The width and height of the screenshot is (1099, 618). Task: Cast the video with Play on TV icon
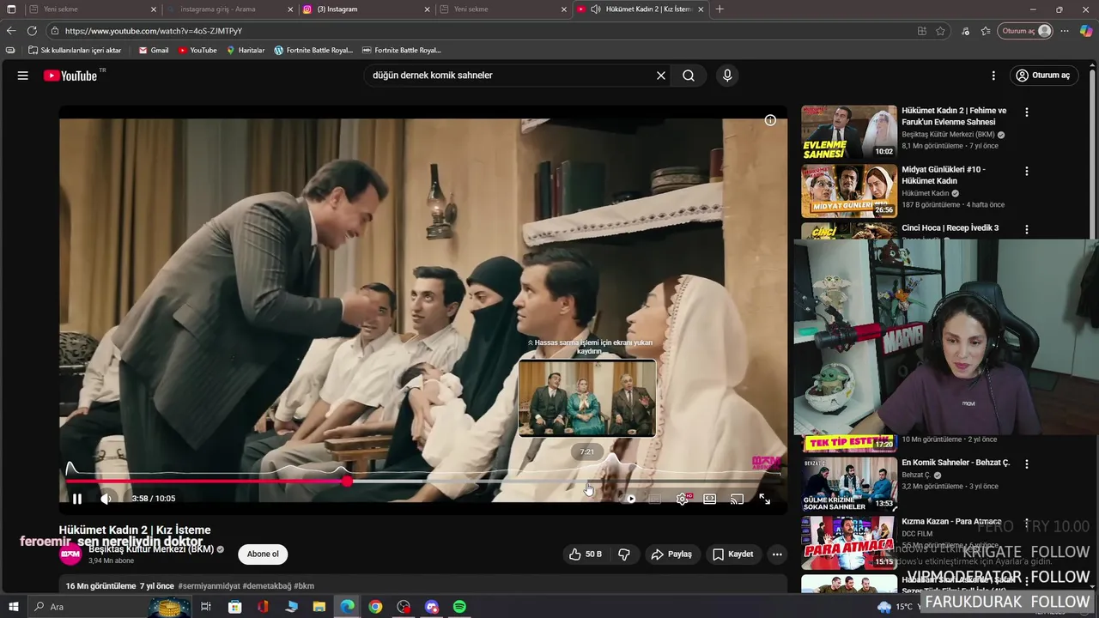point(737,499)
